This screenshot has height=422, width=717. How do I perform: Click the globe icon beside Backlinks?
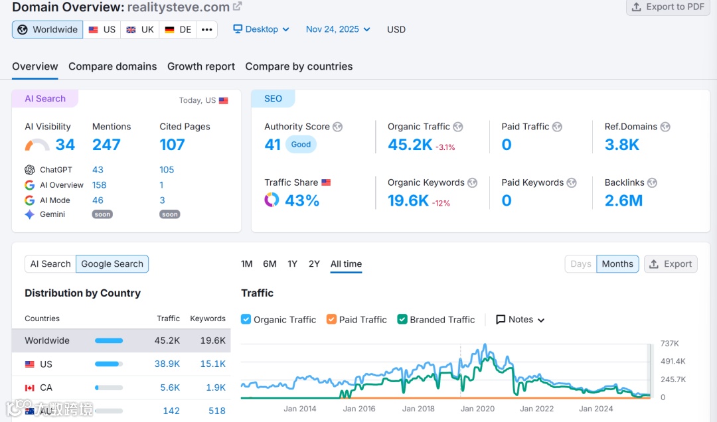click(x=652, y=182)
